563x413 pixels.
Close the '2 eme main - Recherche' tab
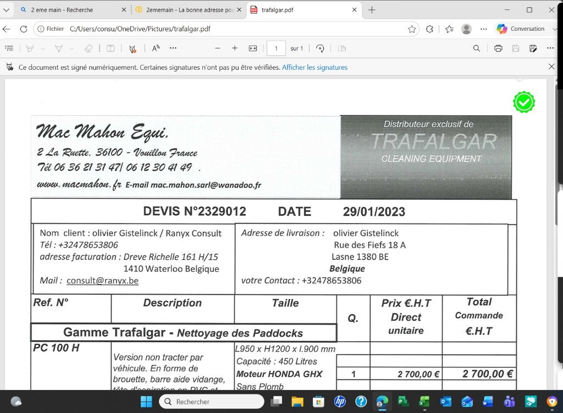tap(124, 10)
